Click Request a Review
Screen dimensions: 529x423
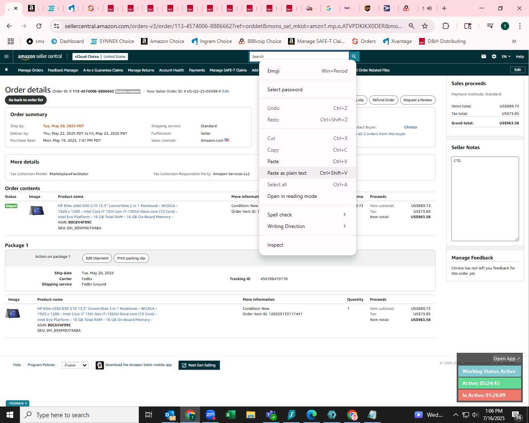coord(417,100)
